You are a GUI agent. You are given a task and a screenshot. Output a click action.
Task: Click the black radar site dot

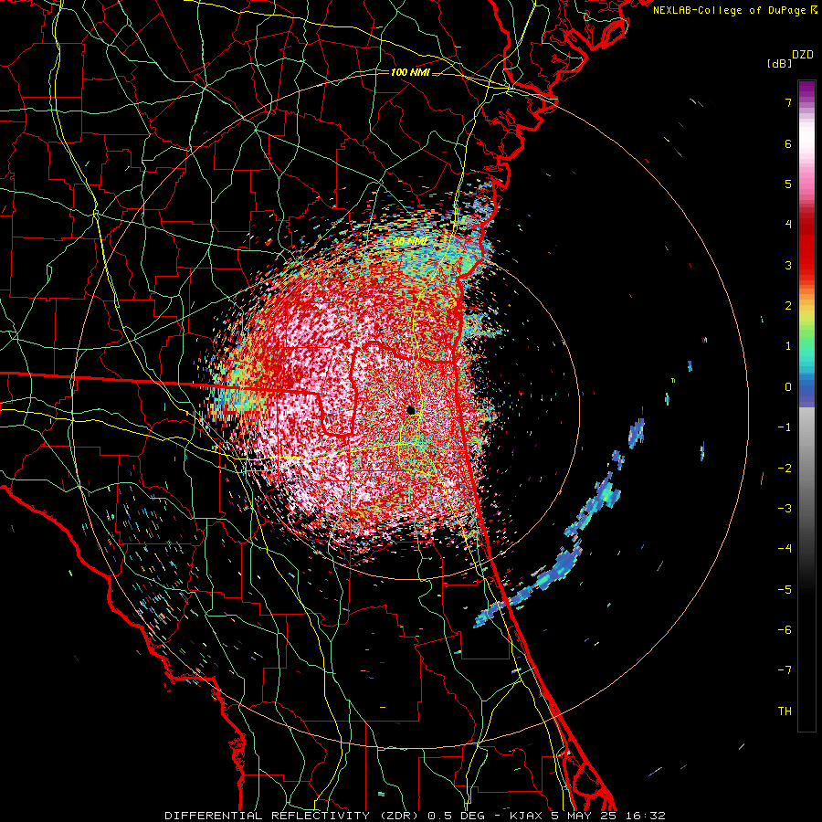tap(411, 410)
